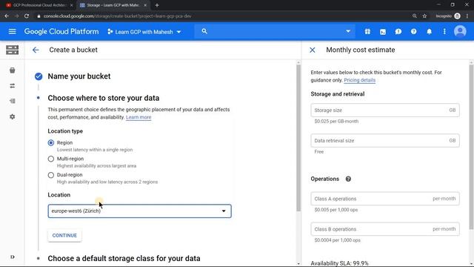Click the CONTINUE button
The width and height of the screenshot is (474, 267).
pyautogui.click(x=64, y=235)
